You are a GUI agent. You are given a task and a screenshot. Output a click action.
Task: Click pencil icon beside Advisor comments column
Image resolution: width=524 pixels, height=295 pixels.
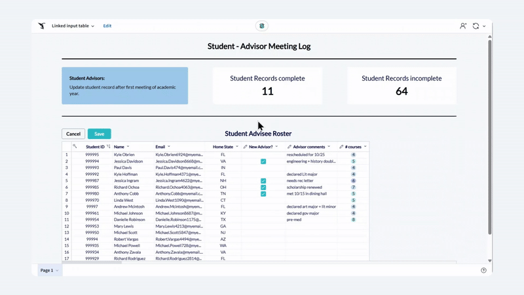click(290, 147)
